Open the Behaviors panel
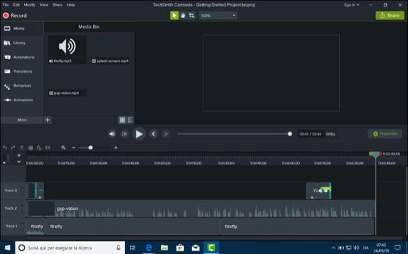Screen dimensions: 408x254 (22, 85)
